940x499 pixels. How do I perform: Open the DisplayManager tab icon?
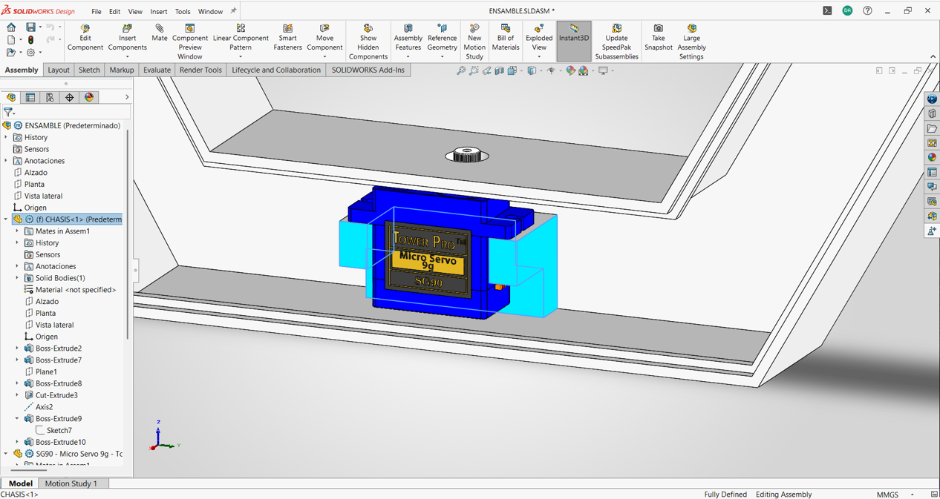(x=89, y=97)
